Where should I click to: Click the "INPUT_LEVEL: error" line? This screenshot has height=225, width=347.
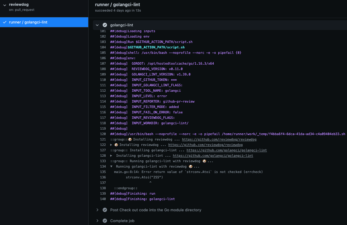coord(149,96)
